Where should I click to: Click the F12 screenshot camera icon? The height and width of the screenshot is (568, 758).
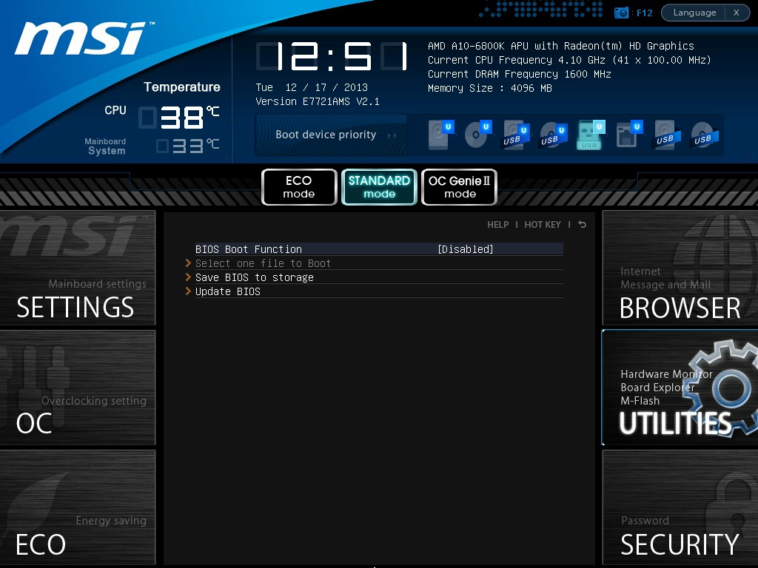621,13
